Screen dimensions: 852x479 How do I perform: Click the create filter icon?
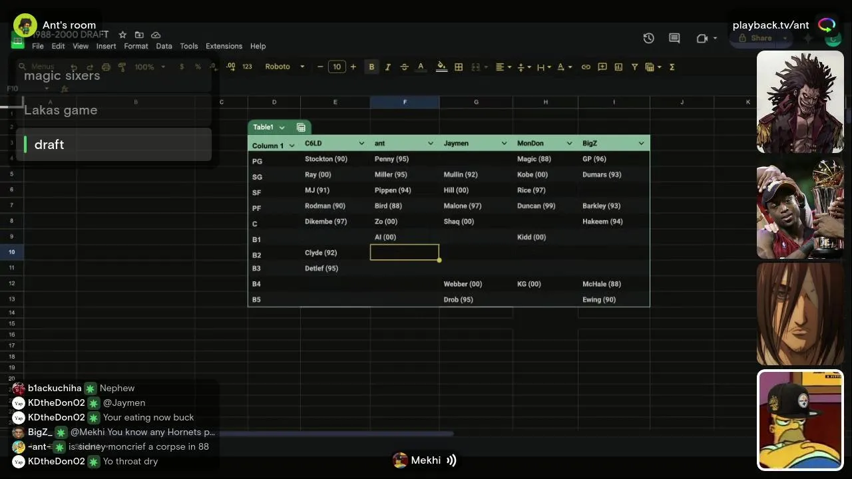(634, 67)
